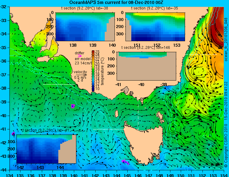Click the 'ocean_fc_20101206_048' file label
Screen dimensions: 229x177
(226, 39)
